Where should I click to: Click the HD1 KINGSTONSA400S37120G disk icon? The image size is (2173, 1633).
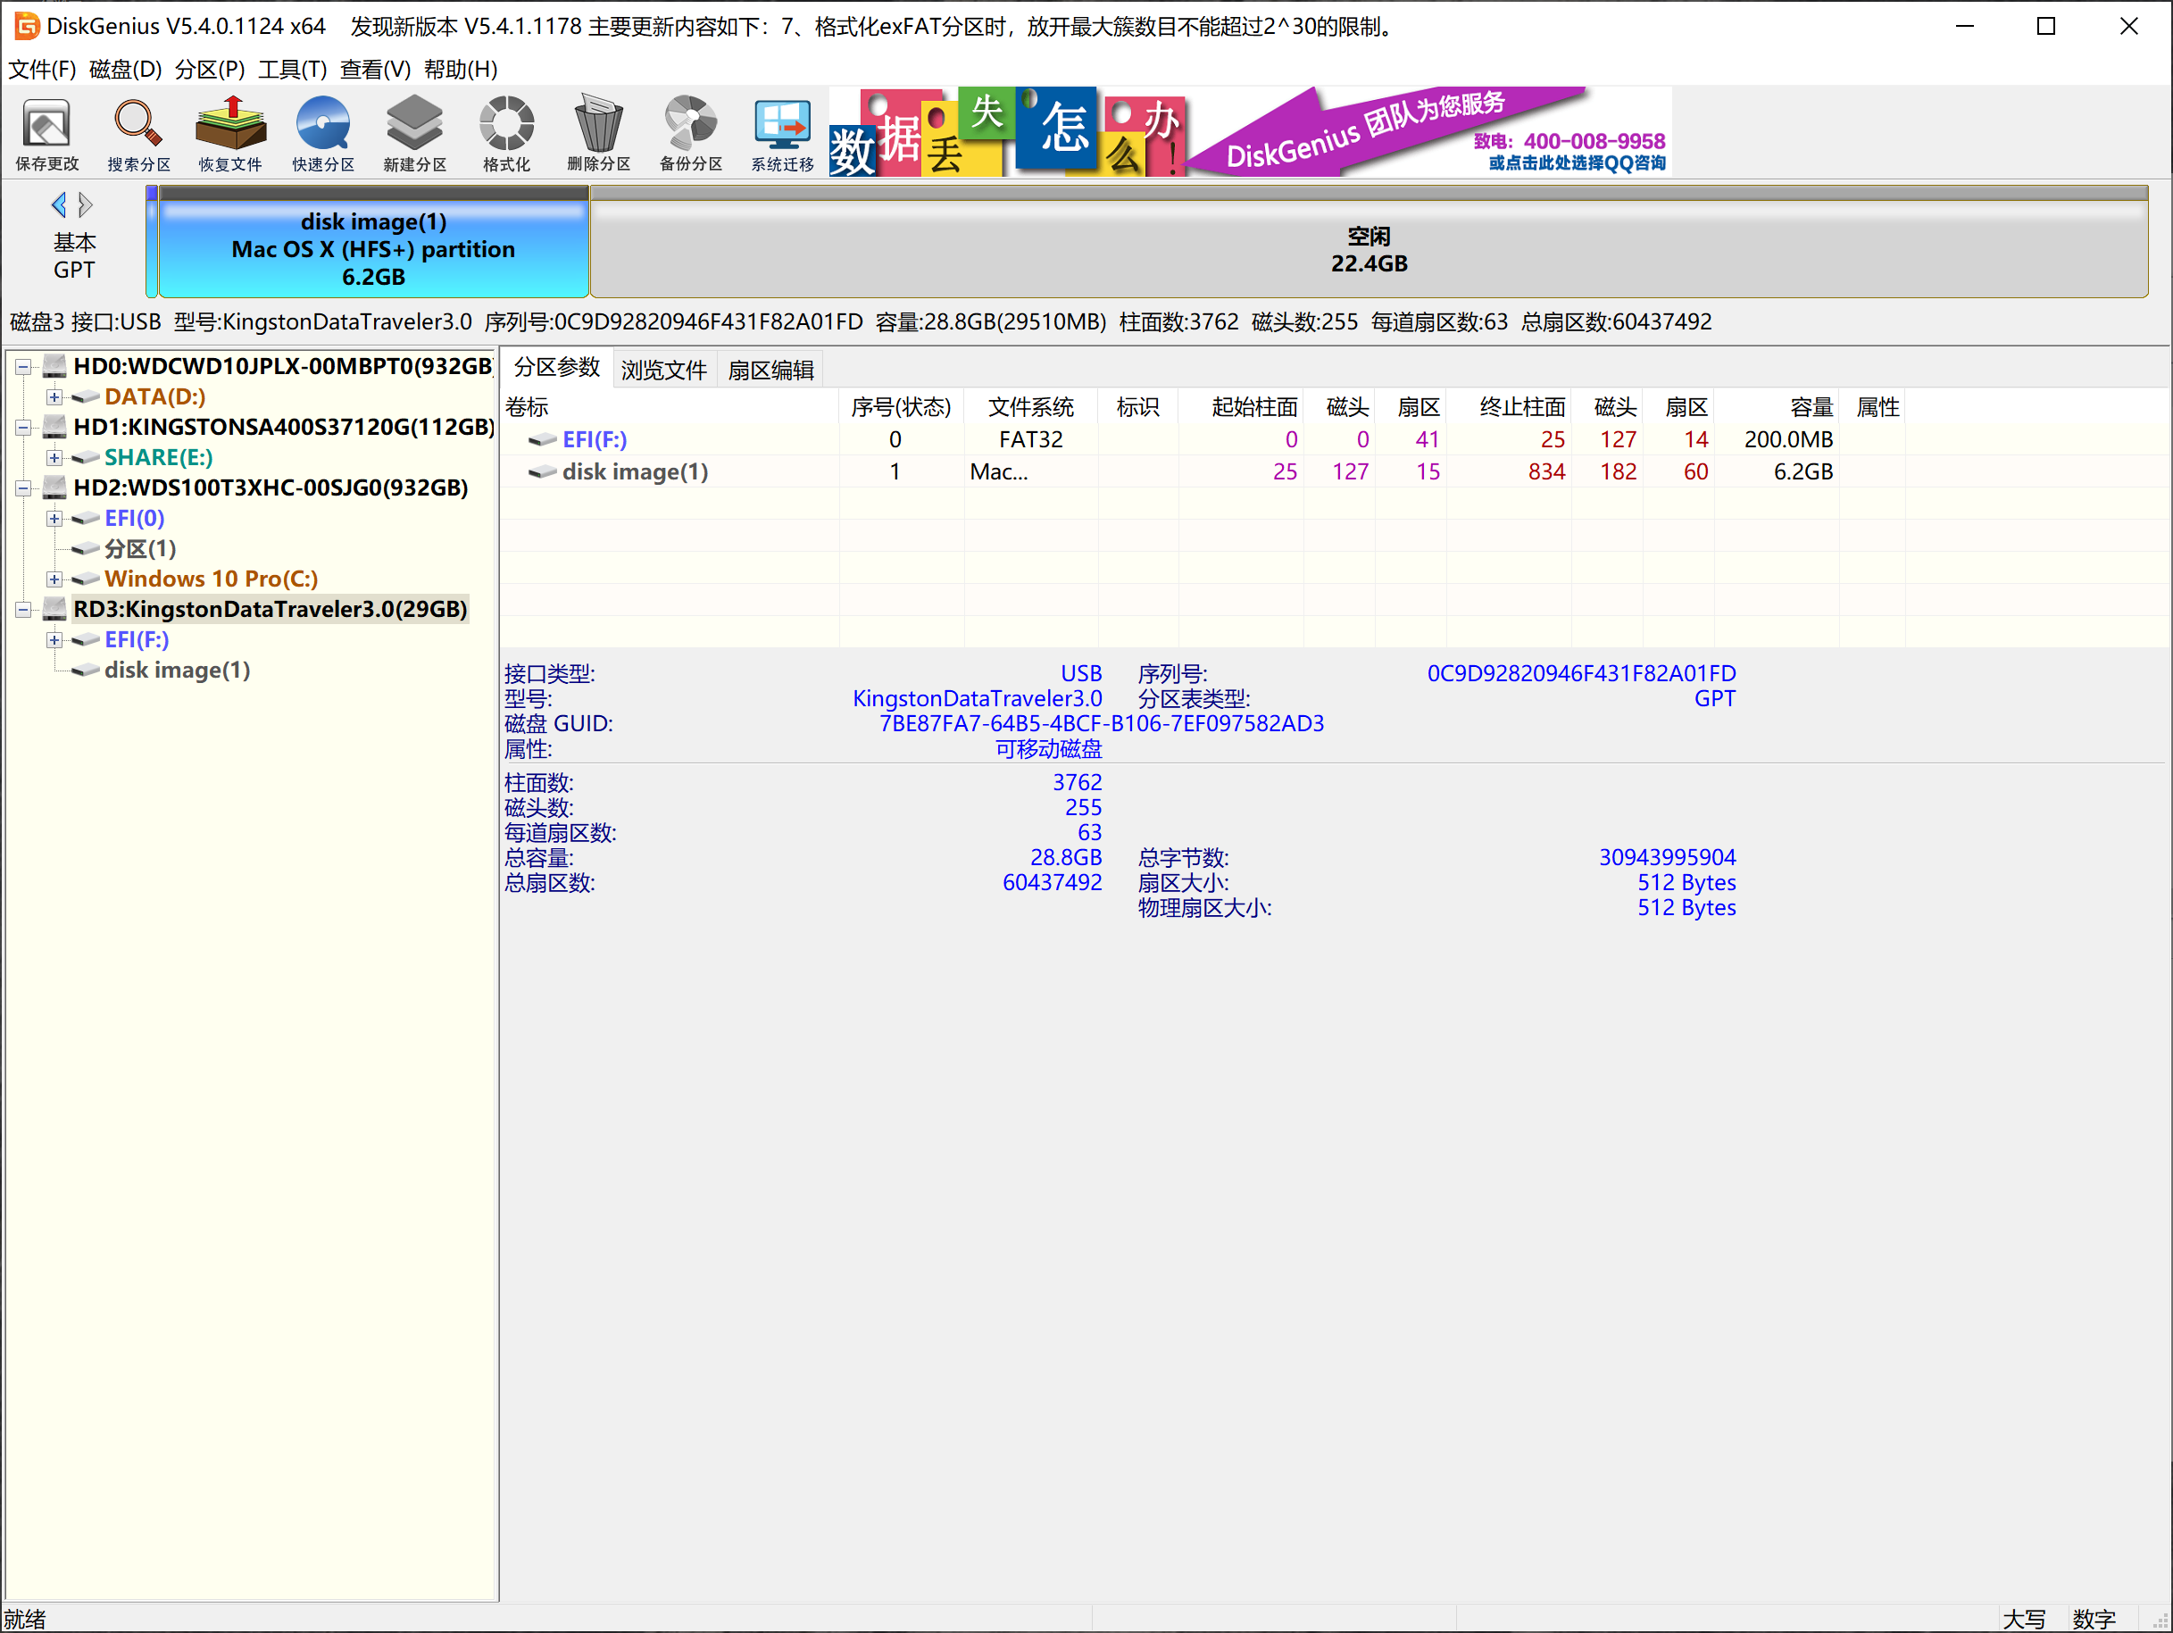pos(55,428)
